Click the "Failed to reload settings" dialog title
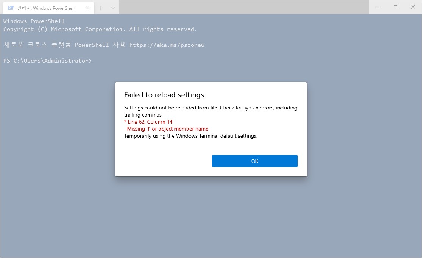The width and height of the screenshot is (422, 258). point(164,95)
